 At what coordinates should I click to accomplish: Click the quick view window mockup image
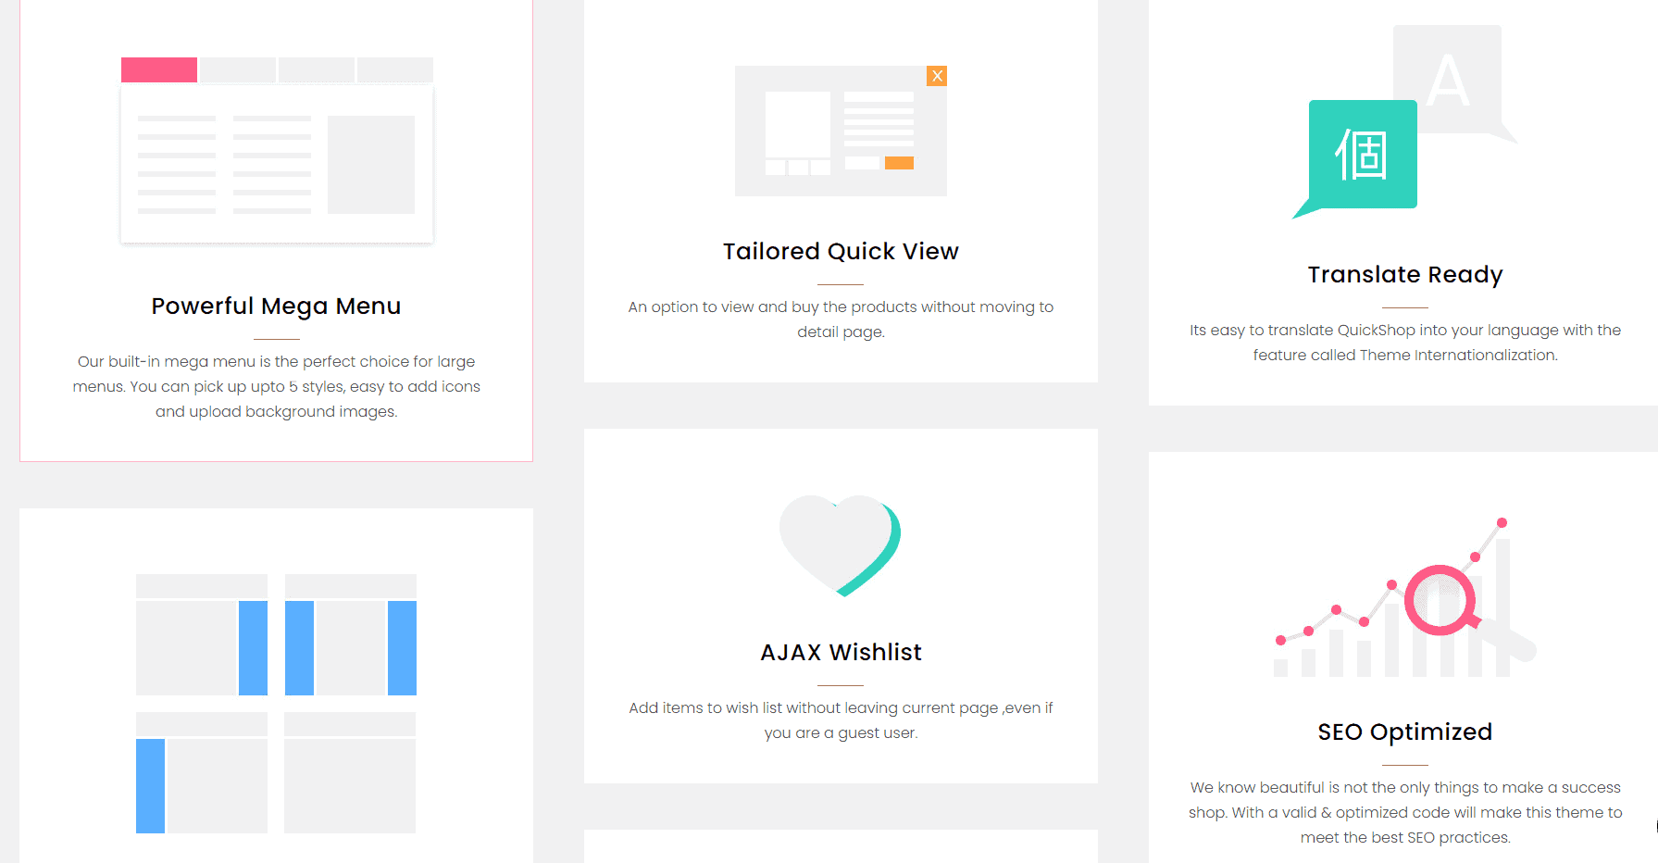[x=840, y=130]
